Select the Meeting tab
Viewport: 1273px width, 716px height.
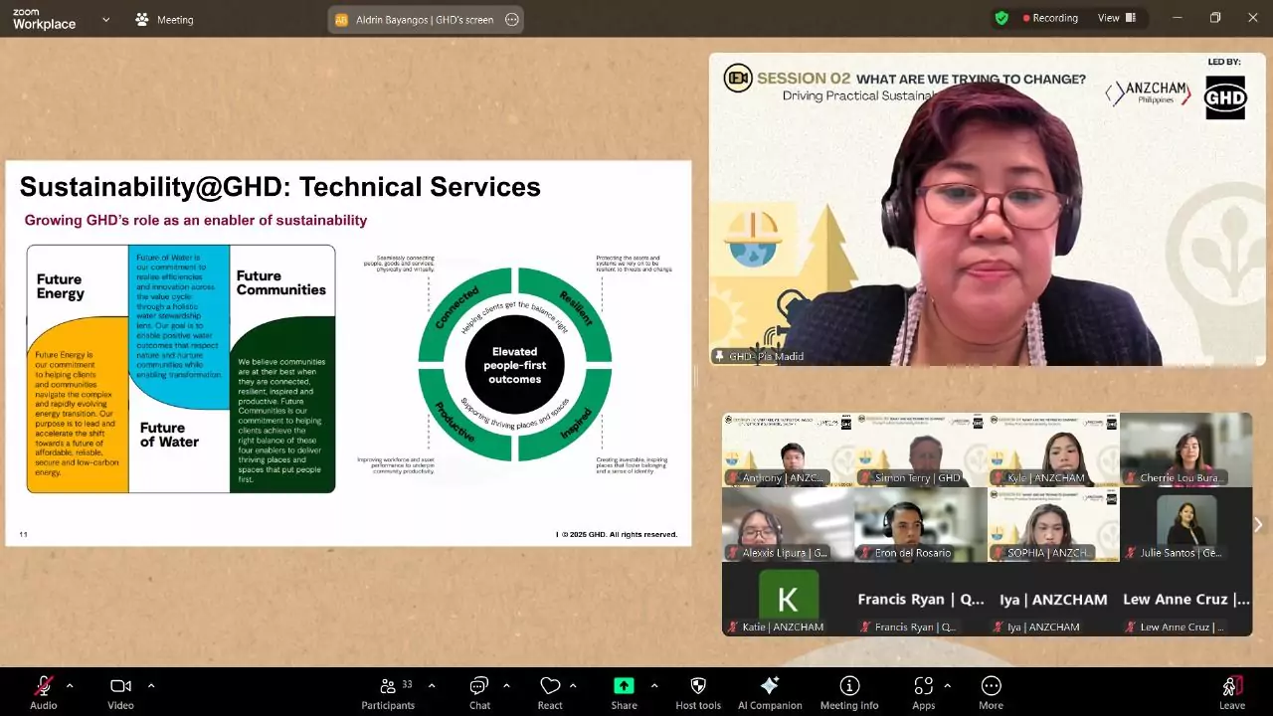pos(165,19)
